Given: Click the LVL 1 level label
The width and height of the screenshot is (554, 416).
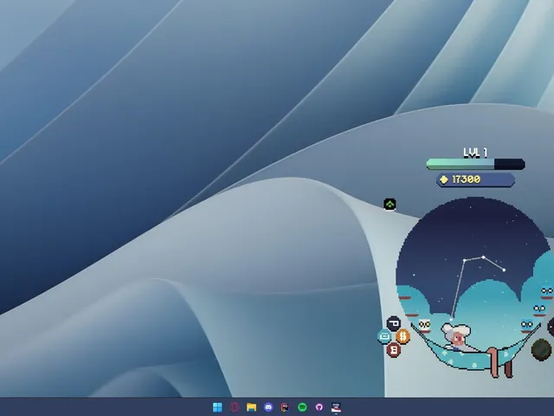Looking at the screenshot, I should click(x=475, y=153).
